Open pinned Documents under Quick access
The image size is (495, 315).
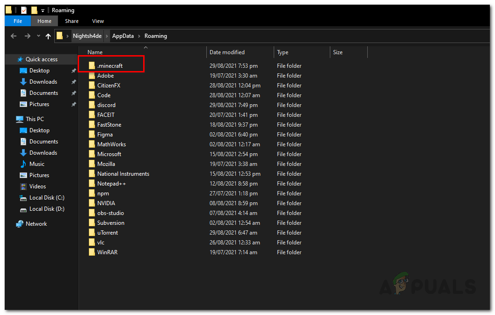44,93
